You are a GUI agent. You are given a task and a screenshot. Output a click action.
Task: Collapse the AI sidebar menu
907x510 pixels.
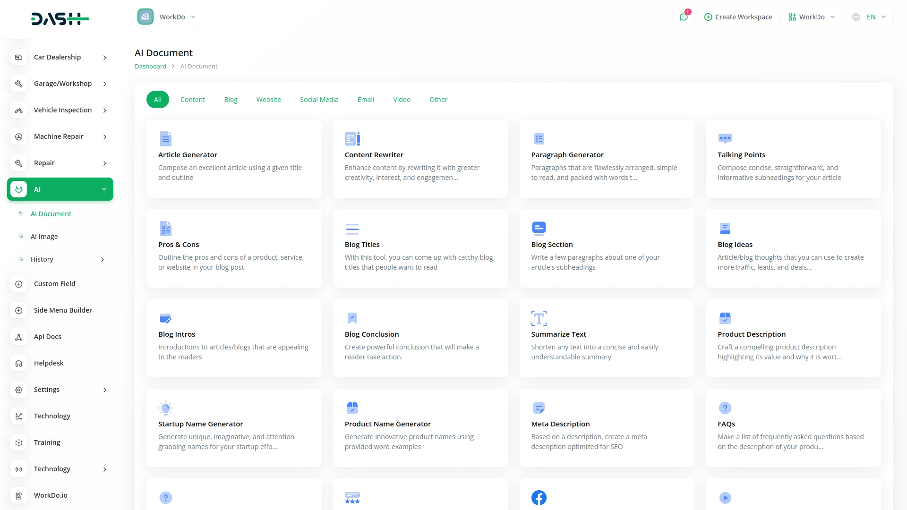click(x=60, y=189)
